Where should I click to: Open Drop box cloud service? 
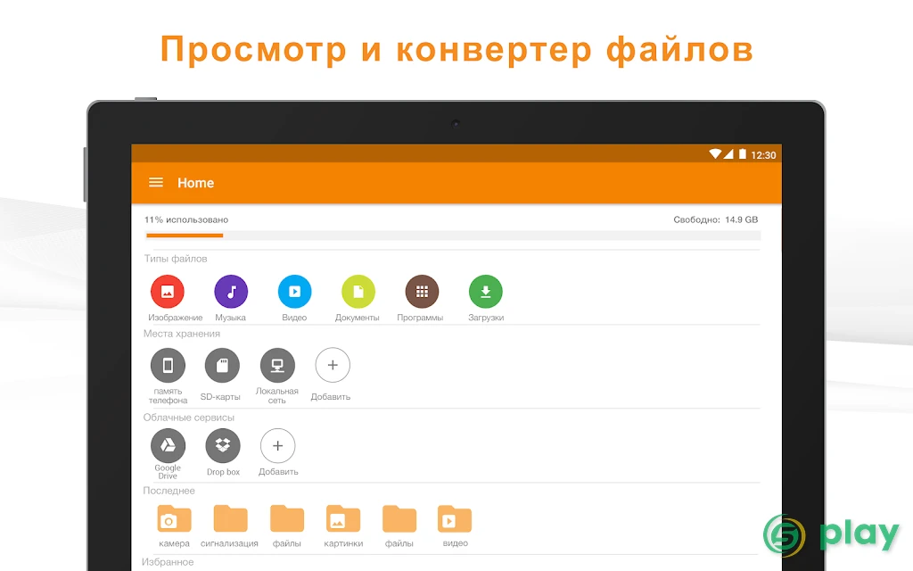point(223,446)
